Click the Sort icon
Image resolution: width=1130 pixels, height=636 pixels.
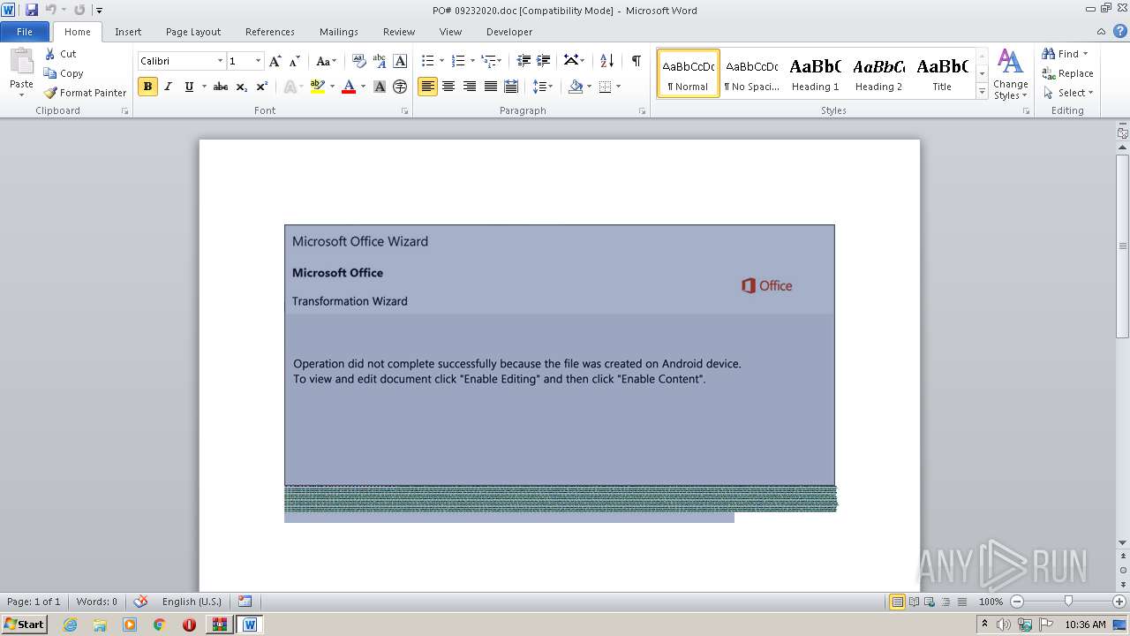(x=606, y=61)
